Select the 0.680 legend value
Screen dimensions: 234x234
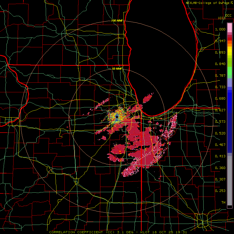(x=220, y=99)
